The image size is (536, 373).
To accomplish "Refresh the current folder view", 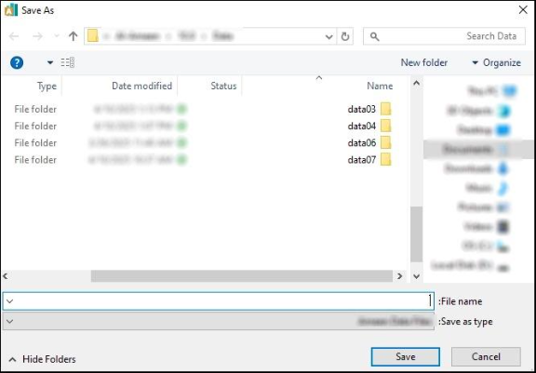I will click(345, 36).
